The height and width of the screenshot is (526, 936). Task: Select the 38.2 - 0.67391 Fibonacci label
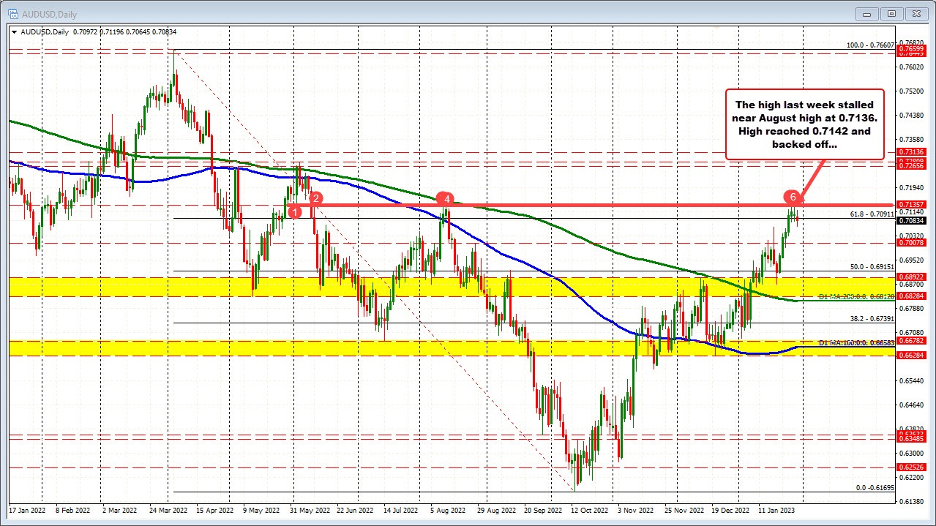point(870,319)
